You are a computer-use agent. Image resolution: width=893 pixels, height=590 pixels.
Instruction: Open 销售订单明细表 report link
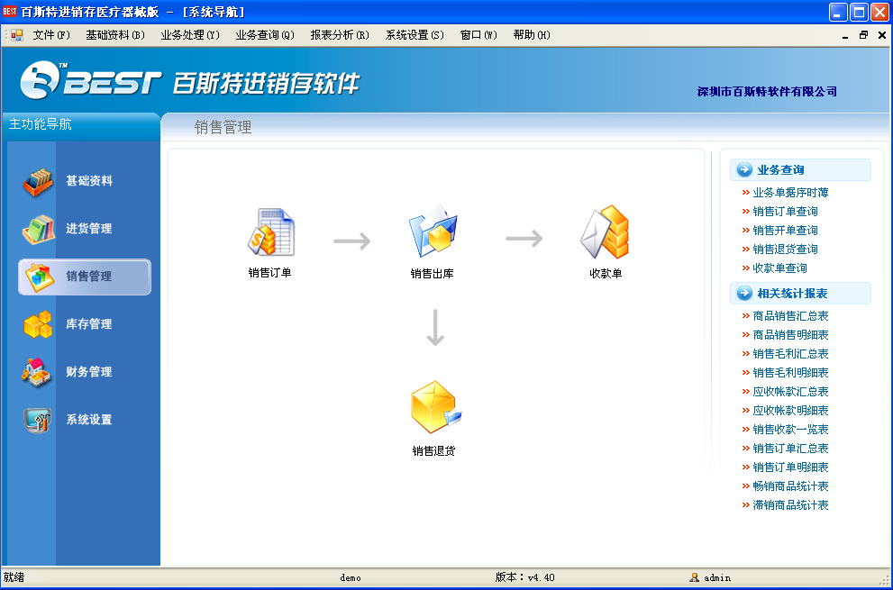click(790, 467)
